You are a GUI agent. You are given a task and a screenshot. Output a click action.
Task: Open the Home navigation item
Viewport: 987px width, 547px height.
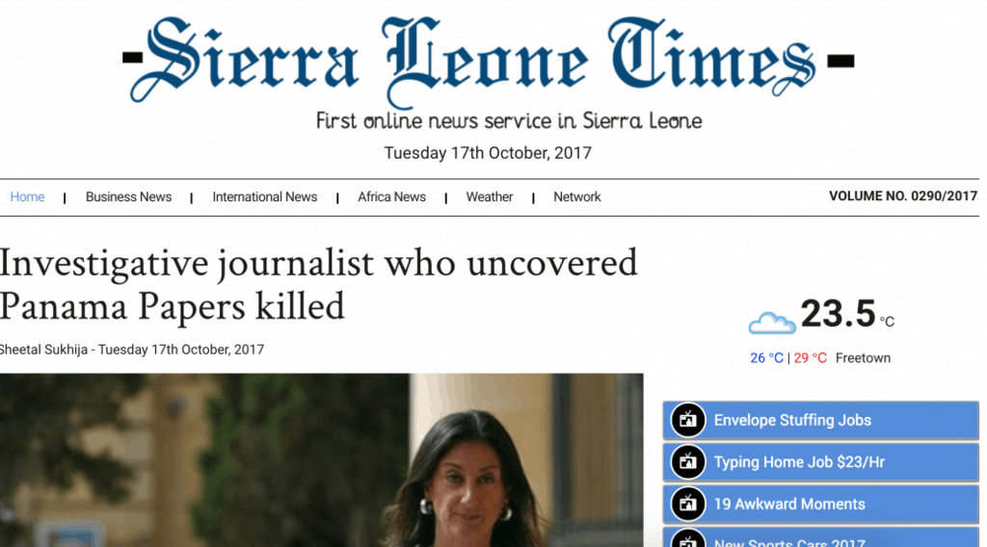[x=27, y=196]
